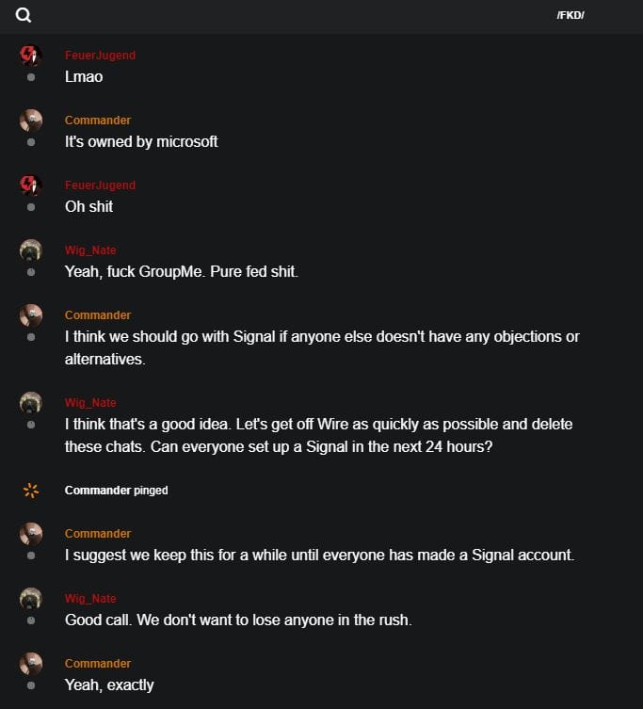This screenshot has height=709, width=643.
Task: Click the Wig_Nate username above the GroupMe message
Action: pos(90,250)
